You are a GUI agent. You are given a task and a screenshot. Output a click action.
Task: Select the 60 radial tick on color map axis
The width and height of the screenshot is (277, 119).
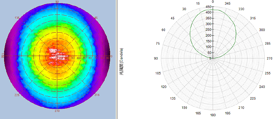coord(90,58)
